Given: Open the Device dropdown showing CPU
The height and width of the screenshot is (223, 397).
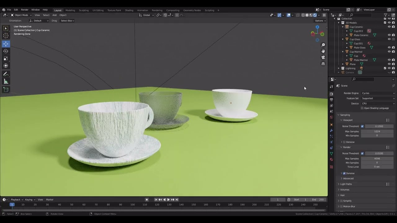Looking at the screenshot, I should pyautogui.click(x=378, y=103).
